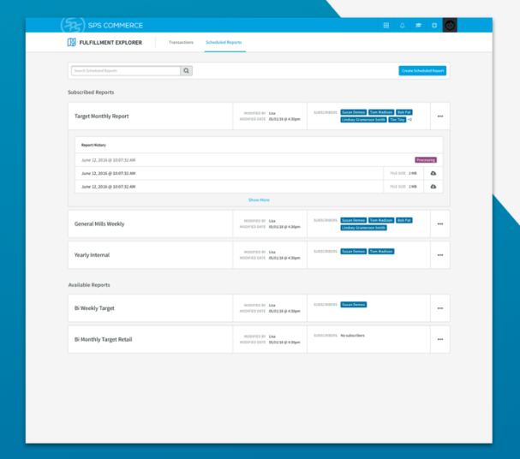Click Susan Demeo tag in Target Monthly Report
The height and width of the screenshot is (459, 520).
pyautogui.click(x=354, y=112)
